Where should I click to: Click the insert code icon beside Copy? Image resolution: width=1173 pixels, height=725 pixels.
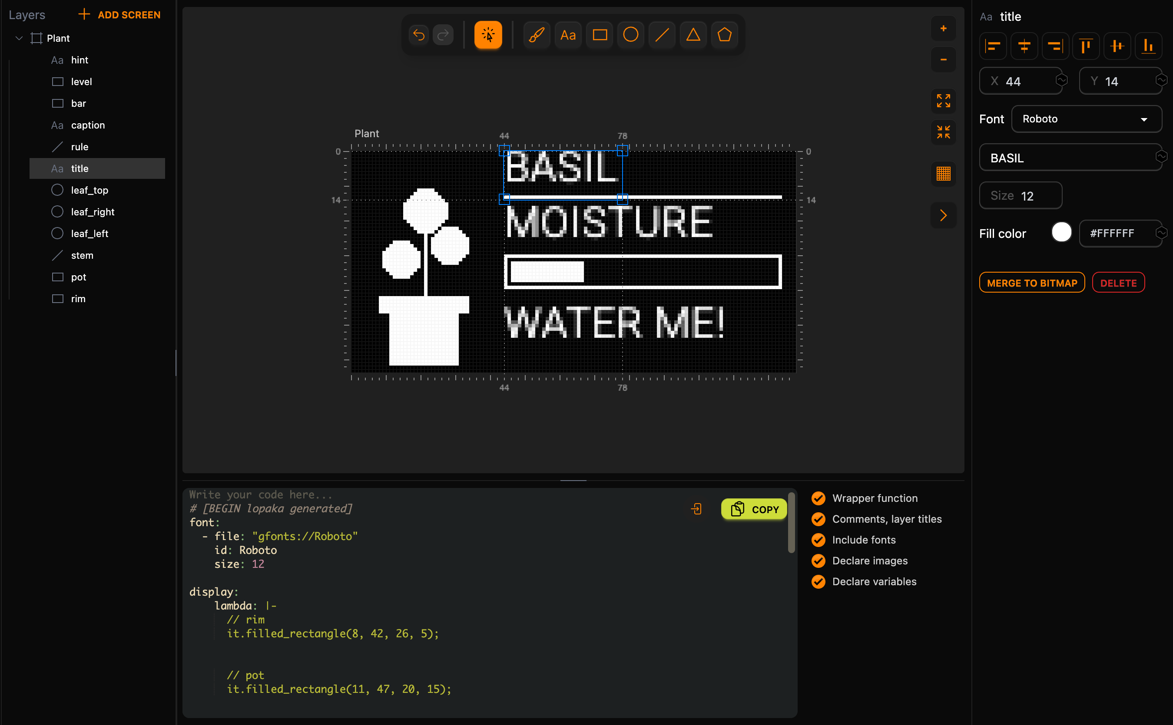click(x=696, y=509)
